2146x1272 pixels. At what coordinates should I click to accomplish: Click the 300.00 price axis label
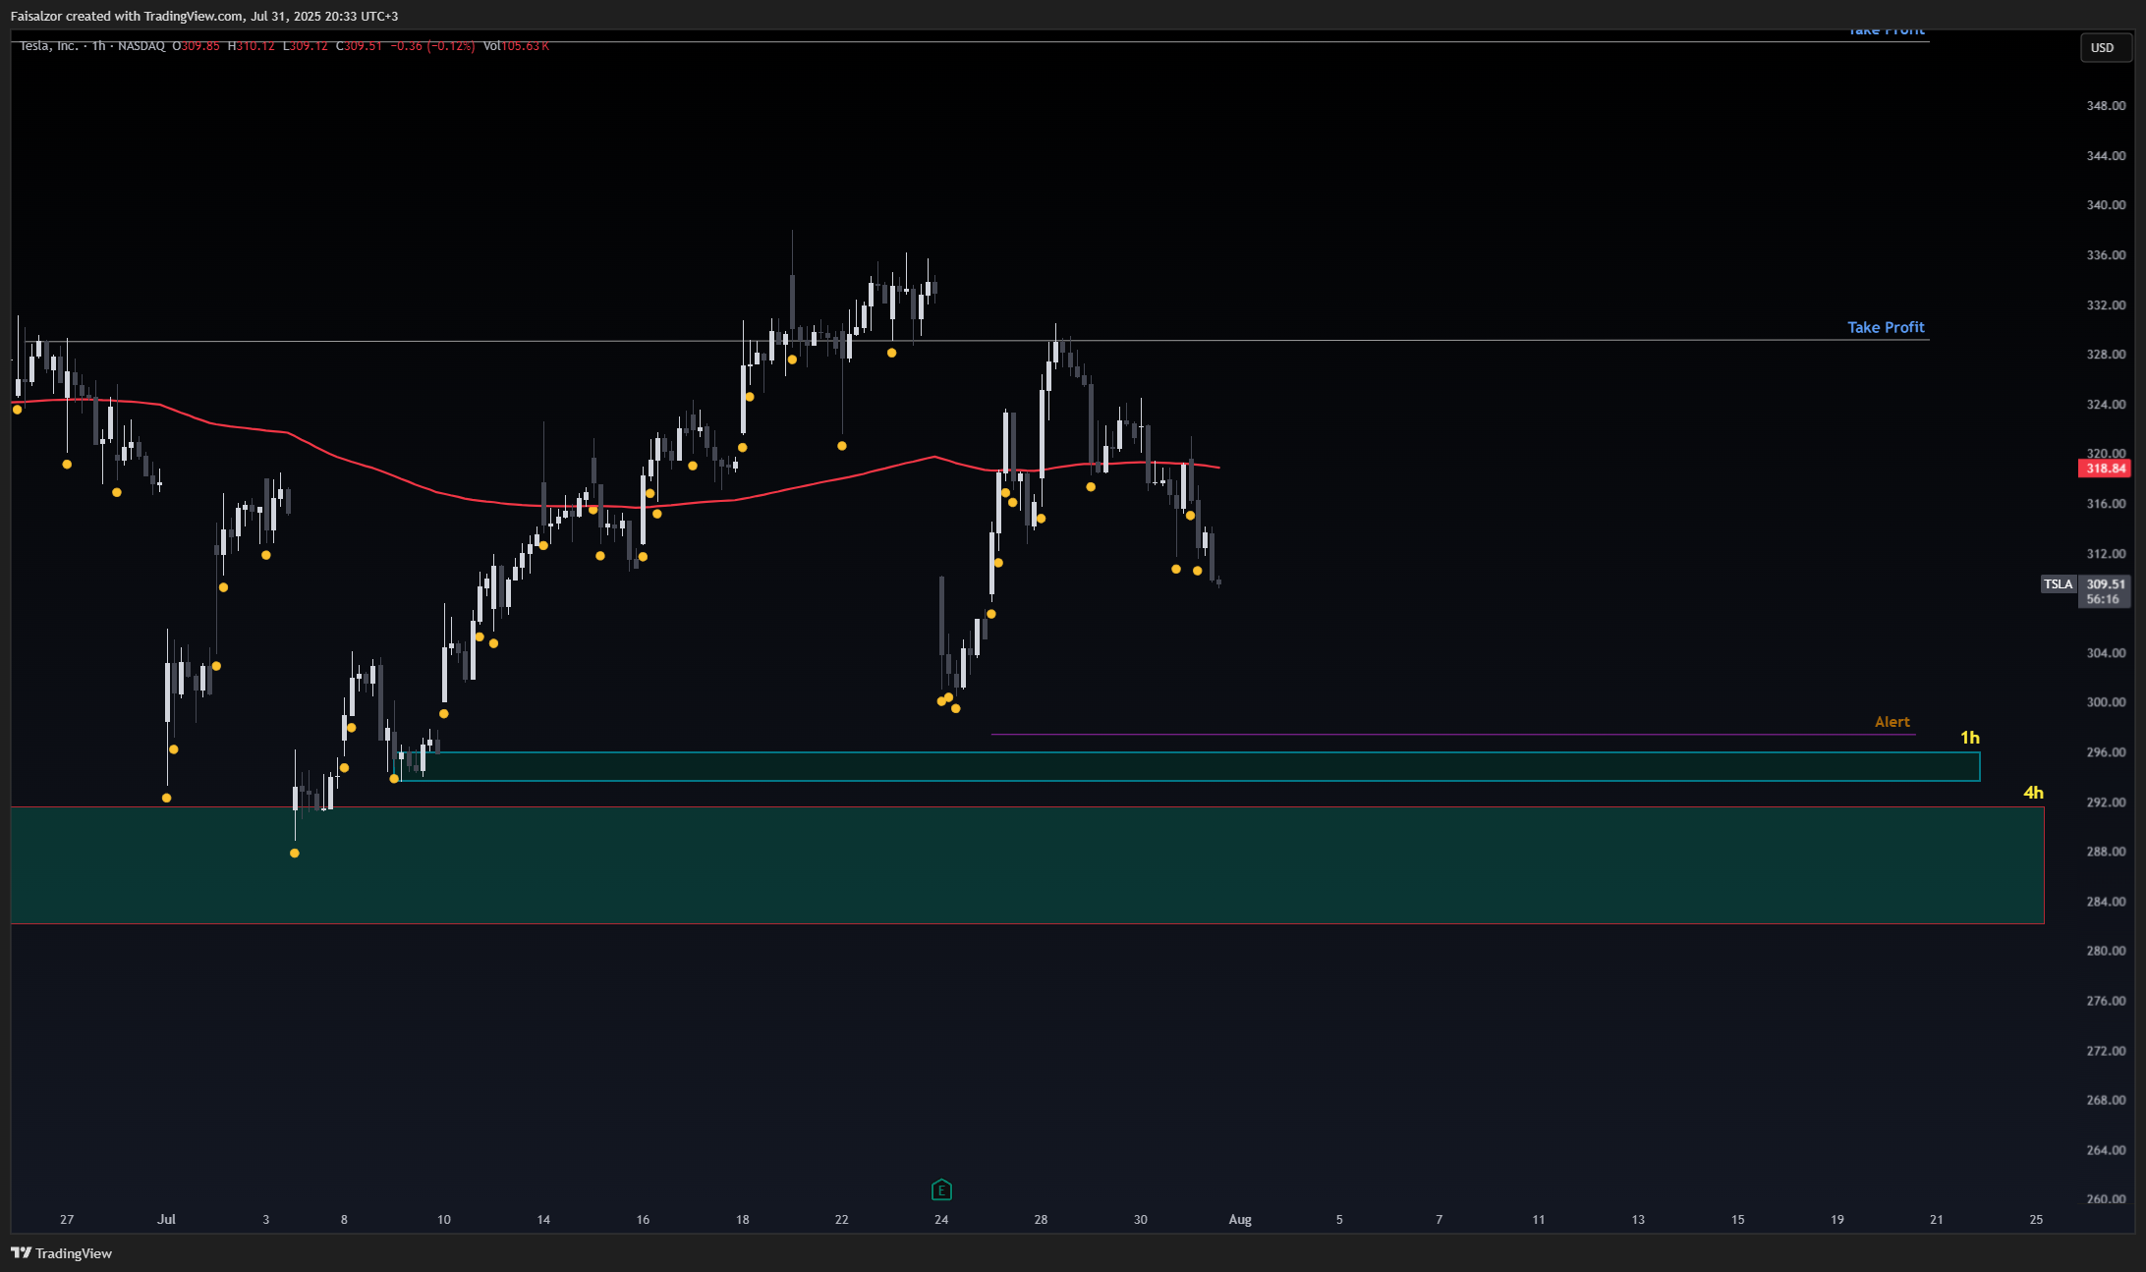[x=2106, y=702]
